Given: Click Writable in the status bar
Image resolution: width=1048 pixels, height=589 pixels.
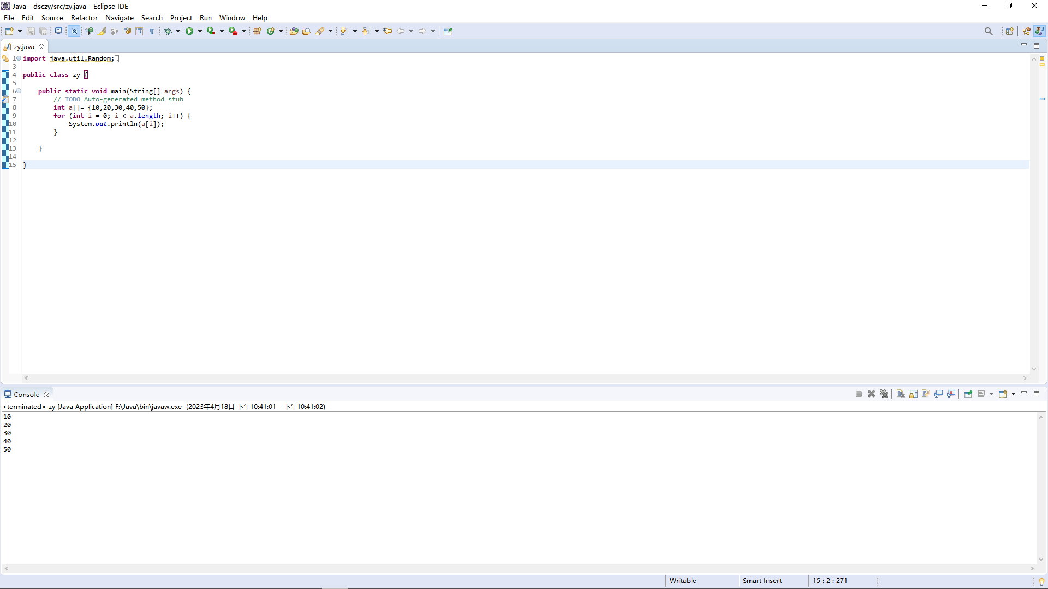Looking at the screenshot, I should [x=682, y=580].
